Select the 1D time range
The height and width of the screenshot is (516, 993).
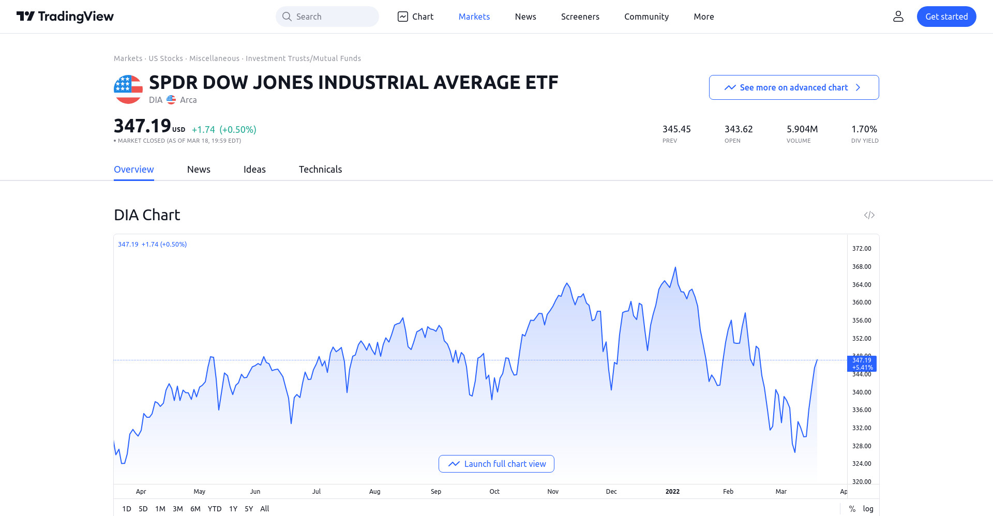(x=127, y=509)
